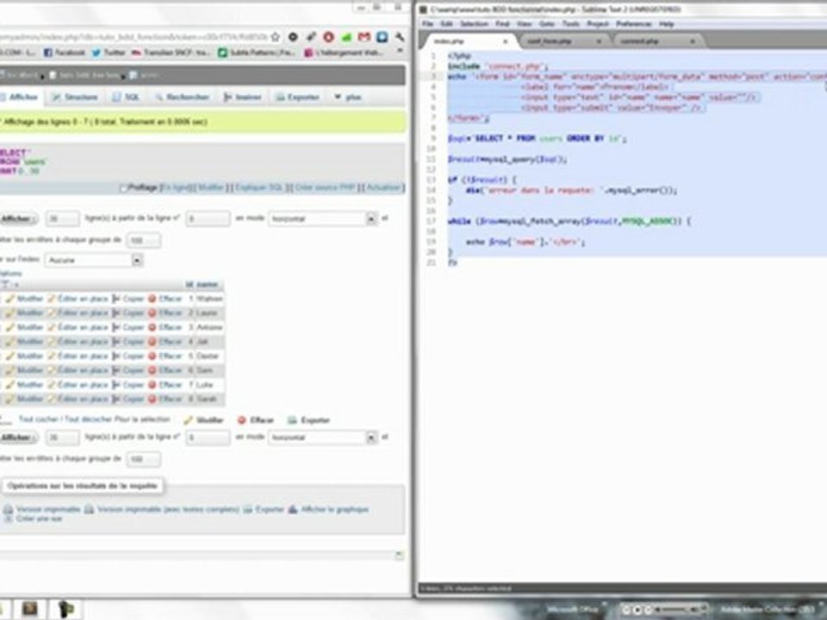Click the Tout décocher link
The image size is (827, 620).
(88, 419)
